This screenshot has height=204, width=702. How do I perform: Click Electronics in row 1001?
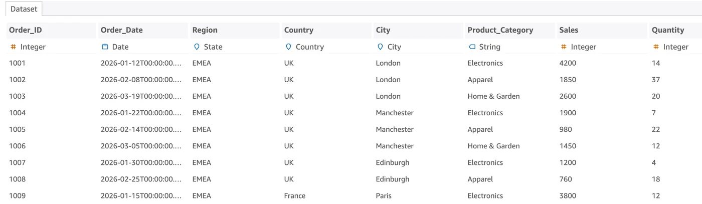pyautogui.click(x=485, y=63)
